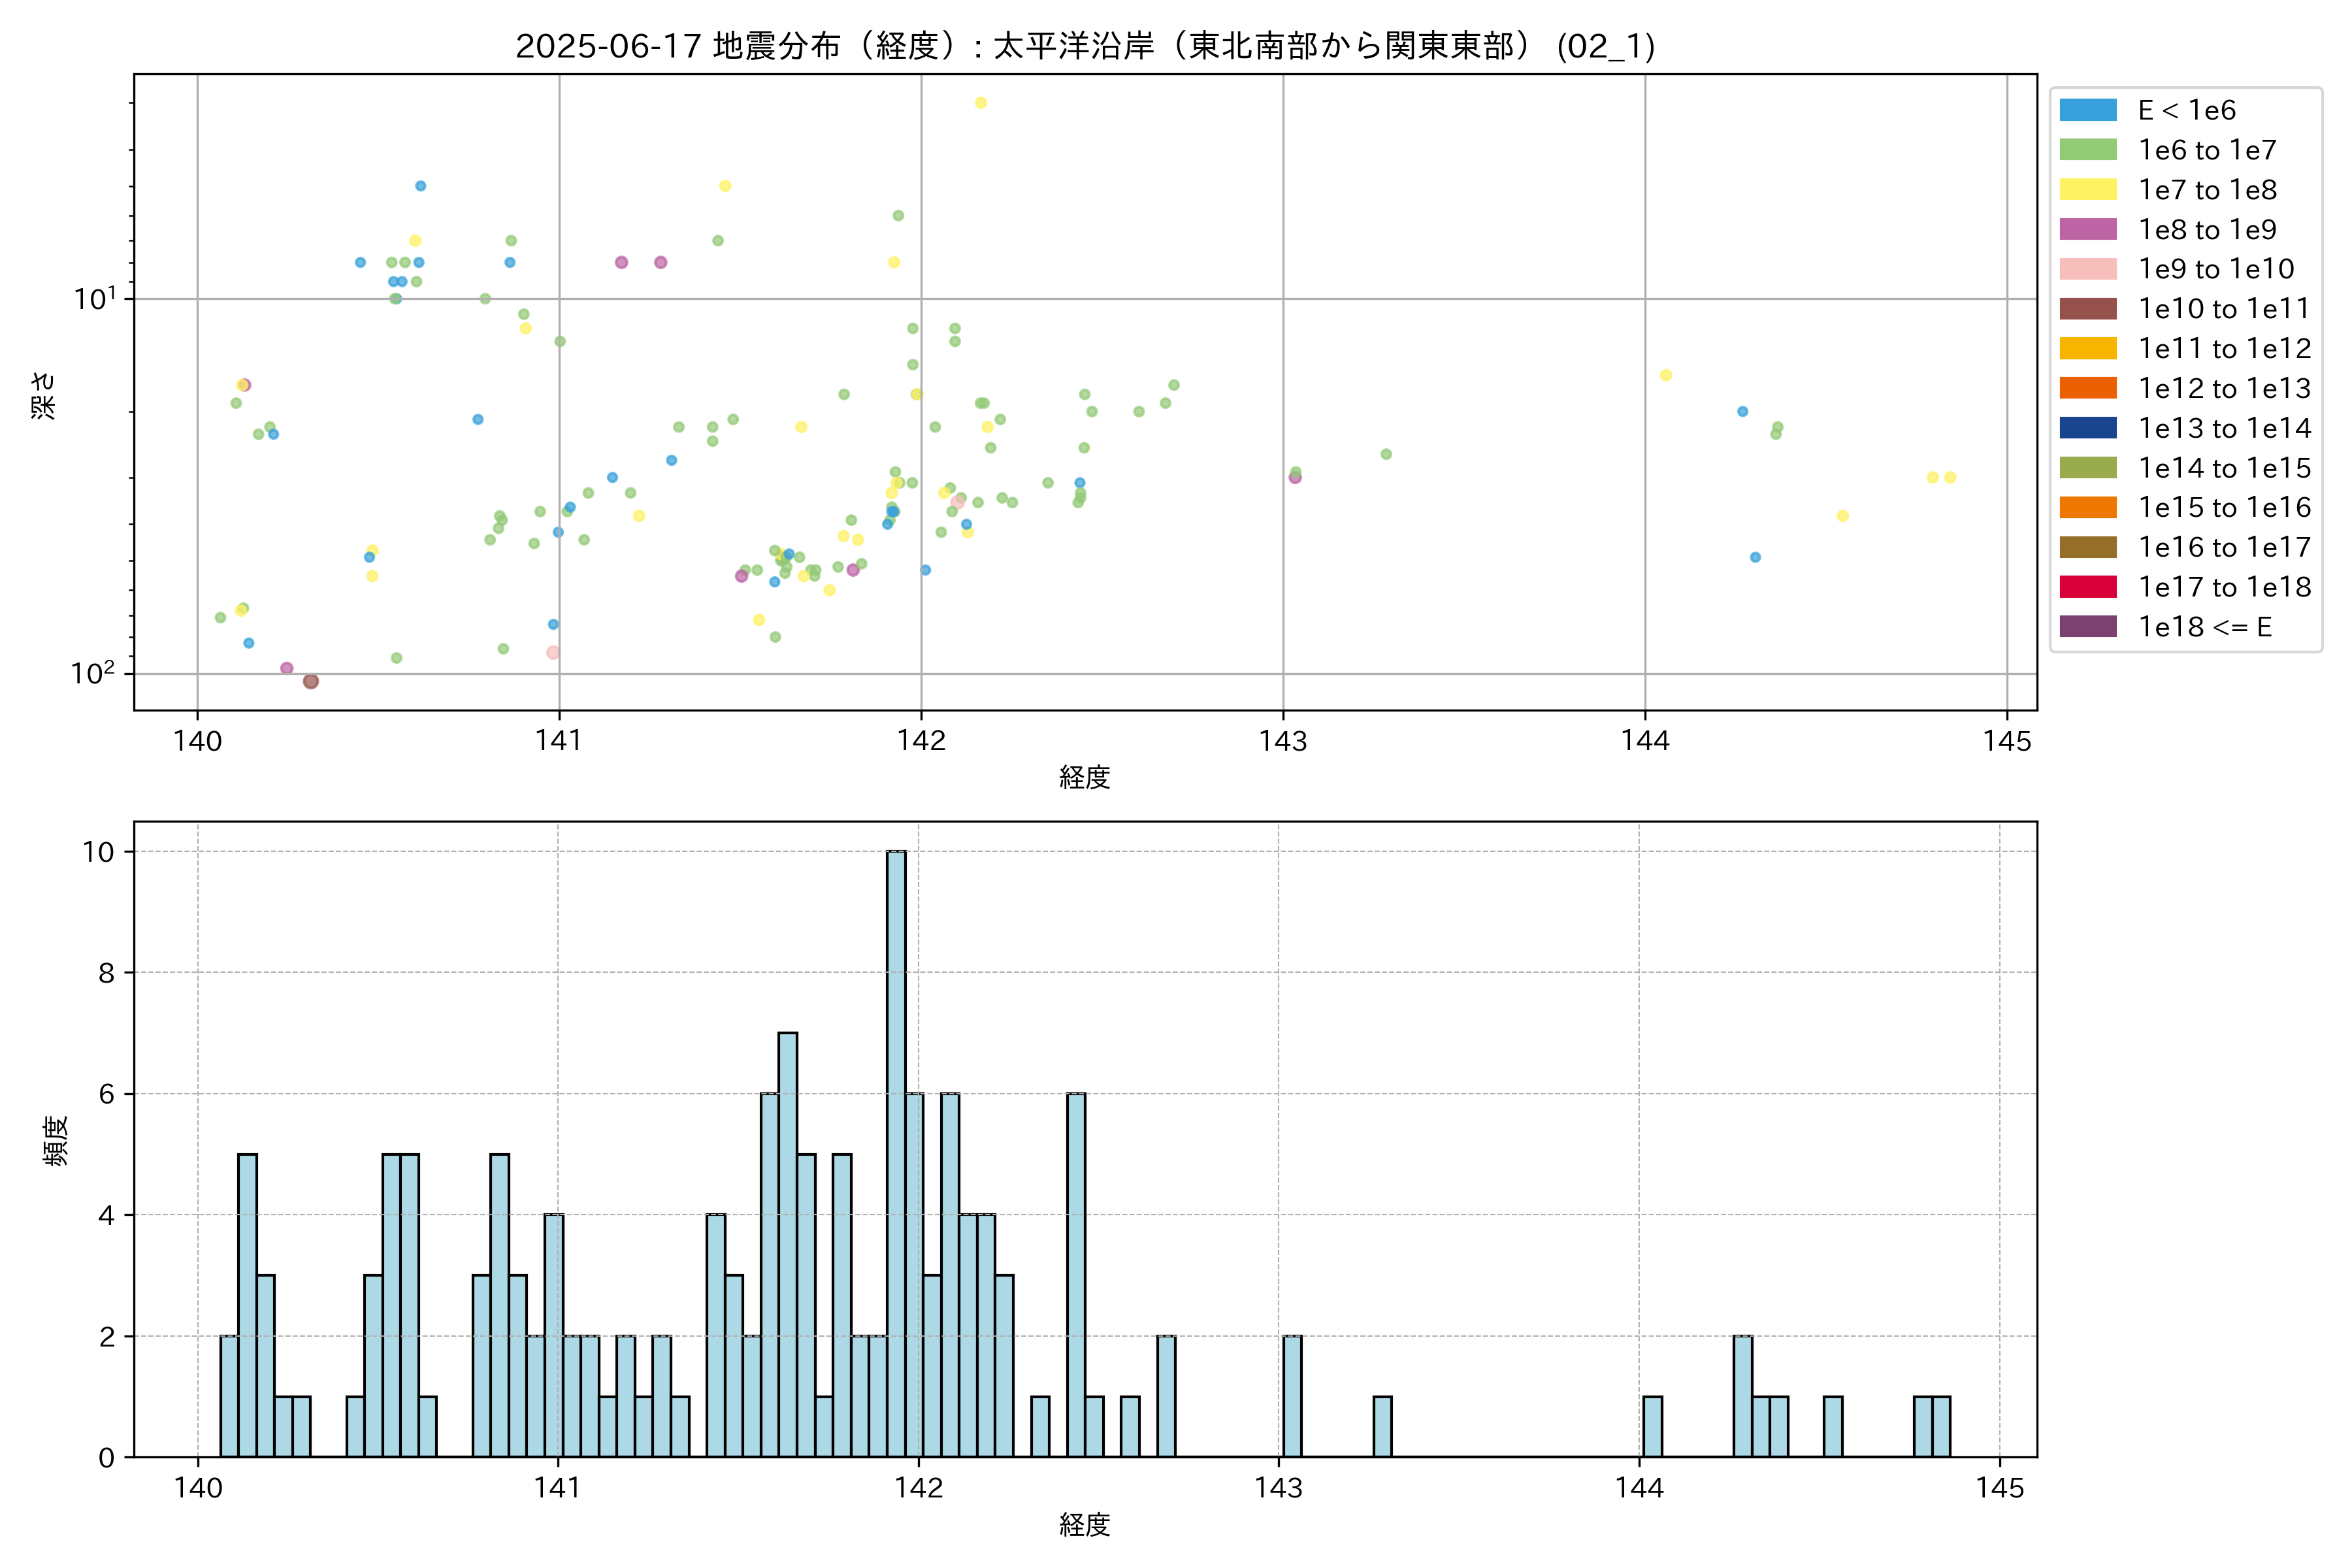This screenshot has height=1568, width=2352.
Task: Click the '143' tick label on histogram axis
Action: coord(1278,1488)
